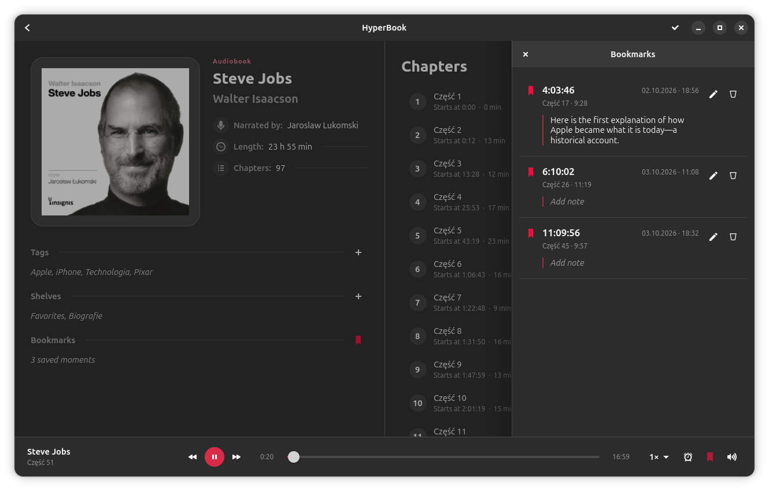The height and width of the screenshot is (491, 769).
Task: Select chapter Część 4
Action: pyautogui.click(x=456, y=202)
